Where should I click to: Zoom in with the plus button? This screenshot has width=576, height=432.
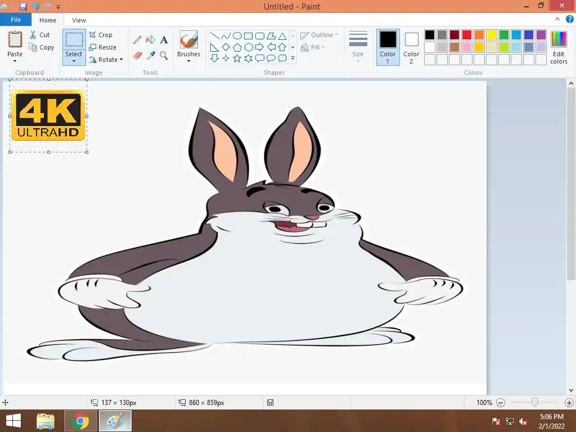(569, 403)
